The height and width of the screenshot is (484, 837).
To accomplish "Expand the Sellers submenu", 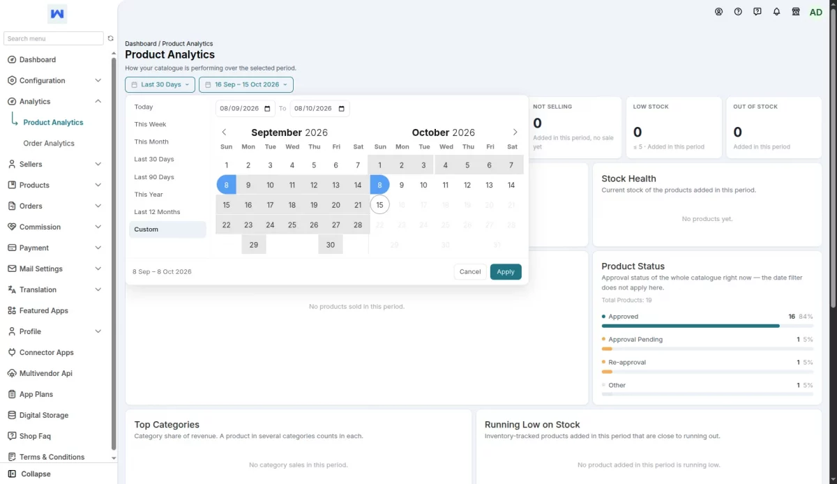I will tap(98, 165).
